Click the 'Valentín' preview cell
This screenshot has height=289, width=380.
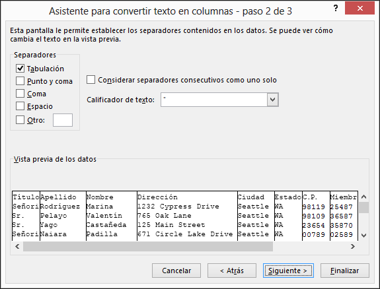[104, 216]
